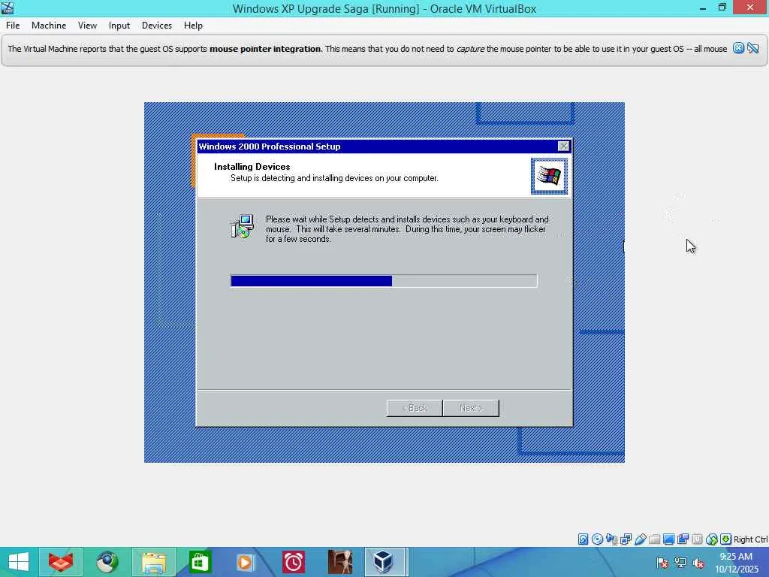
Task: Open the Devices menu
Action: 156,26
